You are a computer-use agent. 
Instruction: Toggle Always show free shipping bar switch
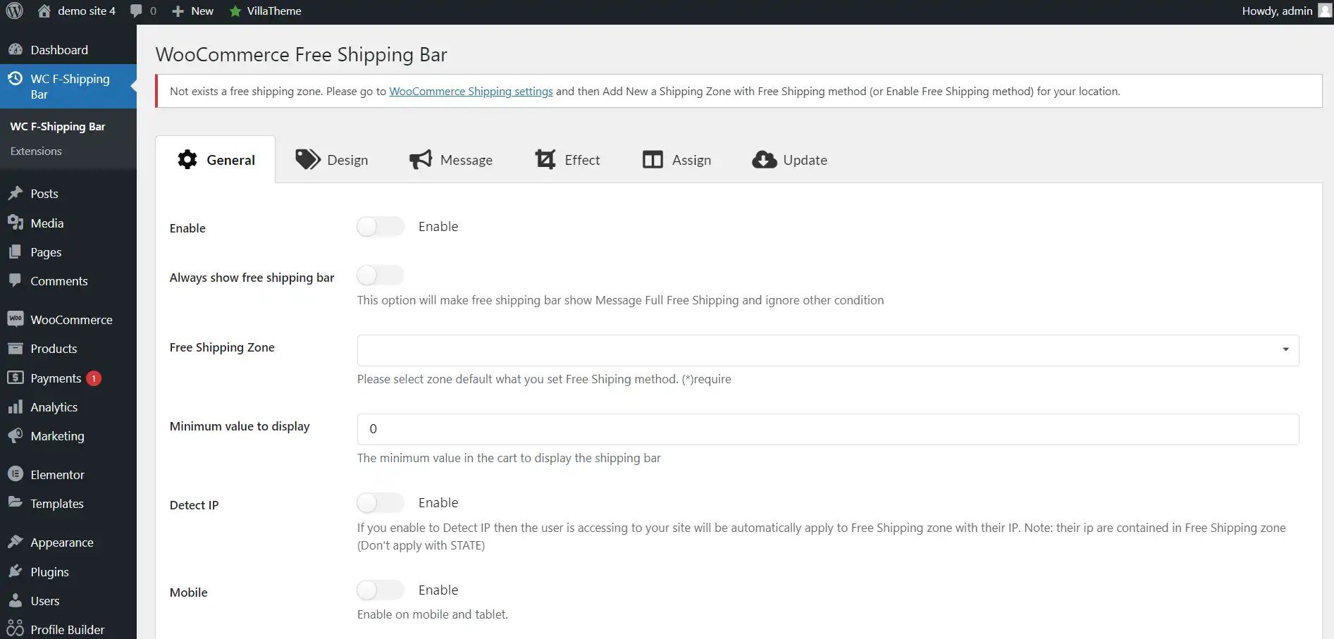(x=381, y=275)
